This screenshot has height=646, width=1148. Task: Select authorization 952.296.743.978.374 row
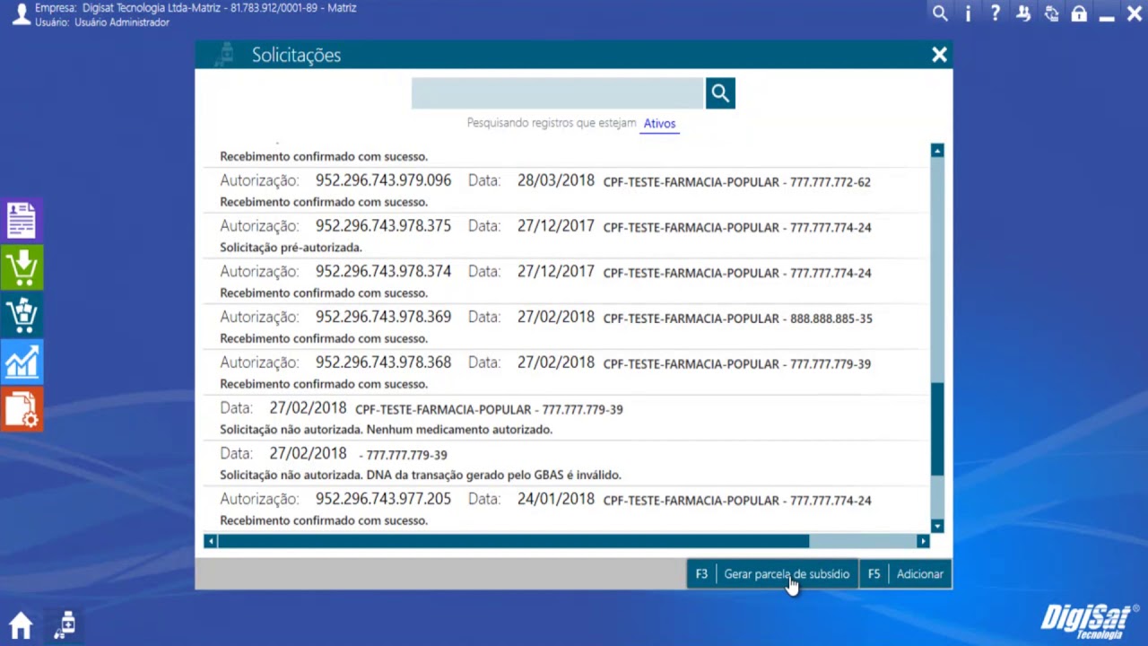(x=565, y=282)
